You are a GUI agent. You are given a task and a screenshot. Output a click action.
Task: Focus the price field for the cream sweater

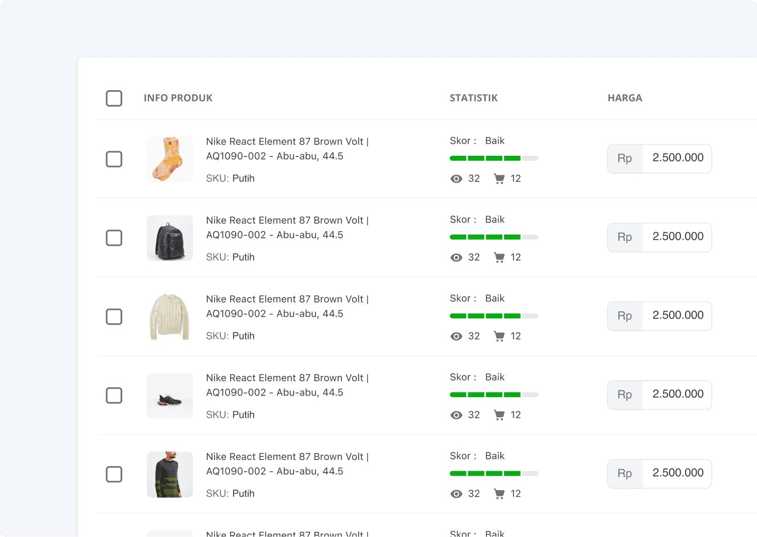(677, 316)
